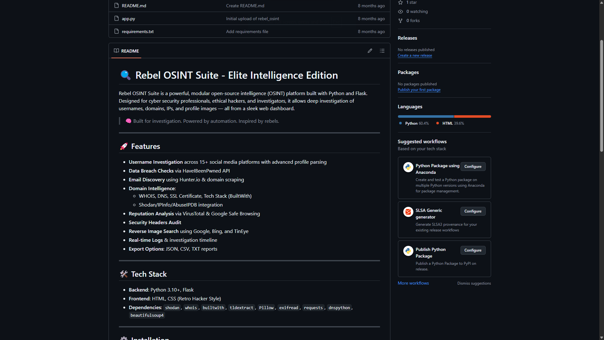Click the Python segment of language bar

(x=425, y=116)
